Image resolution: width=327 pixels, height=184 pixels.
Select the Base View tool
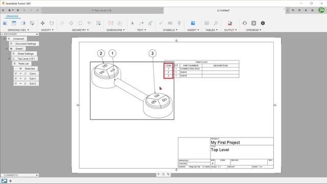point(5,23)
